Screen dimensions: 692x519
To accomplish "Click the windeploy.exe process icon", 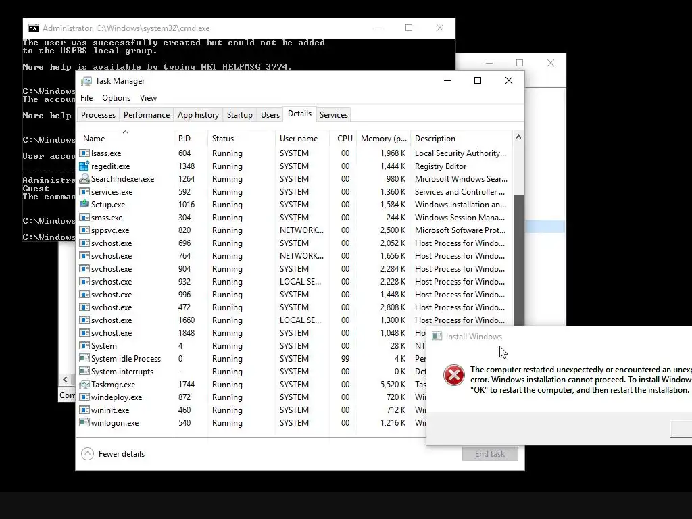I will [x=84, y=397].
